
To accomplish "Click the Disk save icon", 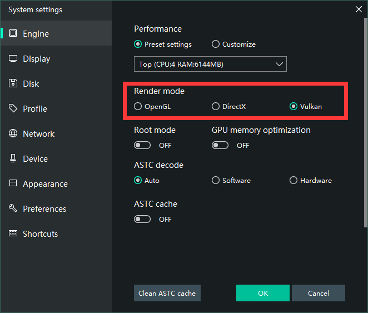I will click(x=13, y=83).
